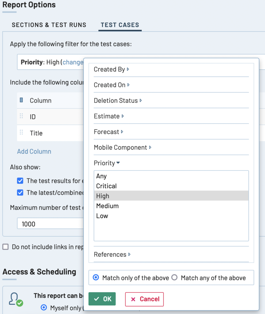
Task: Expand the Mobile Component filter
Action: coord(122,147)
